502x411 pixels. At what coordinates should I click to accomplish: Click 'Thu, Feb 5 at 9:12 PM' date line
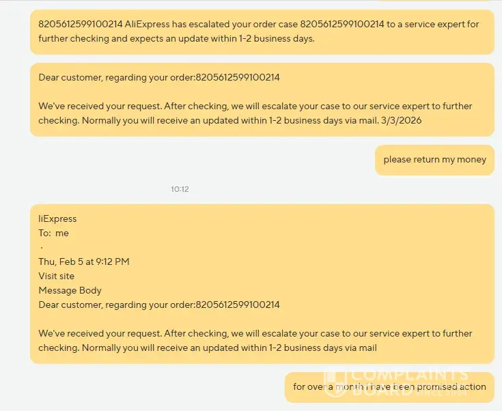click(x=84, y=261)
